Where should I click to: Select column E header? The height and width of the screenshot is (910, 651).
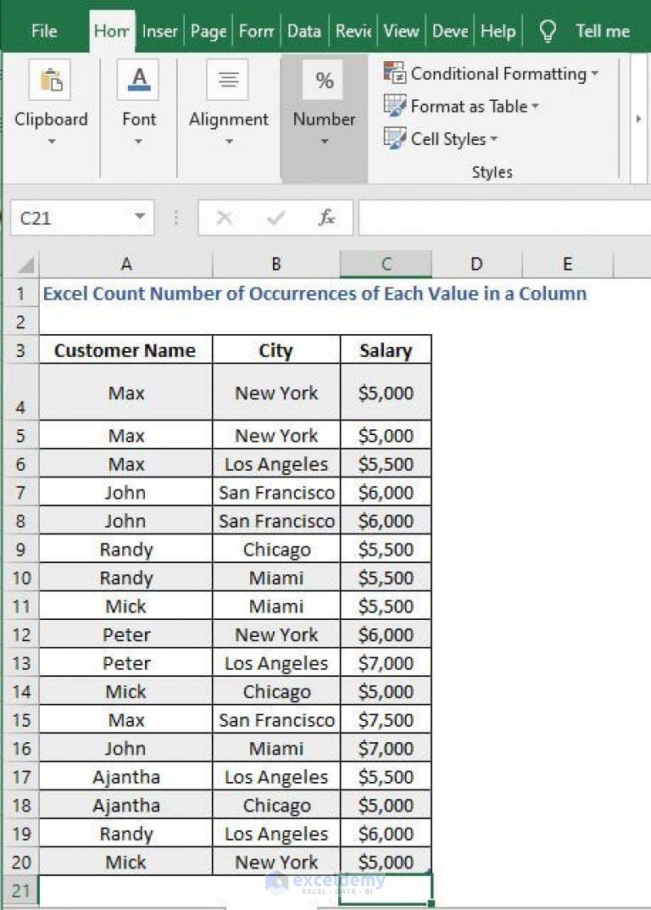[x=567, y=265]
